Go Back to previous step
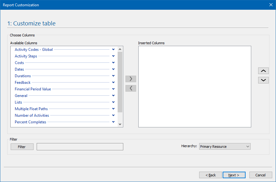The height and width of the screenshot is (182, 276). click(210, 175)
